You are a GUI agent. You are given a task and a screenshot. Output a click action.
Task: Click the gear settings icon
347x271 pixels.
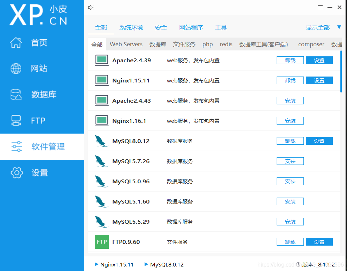(17, 173)
